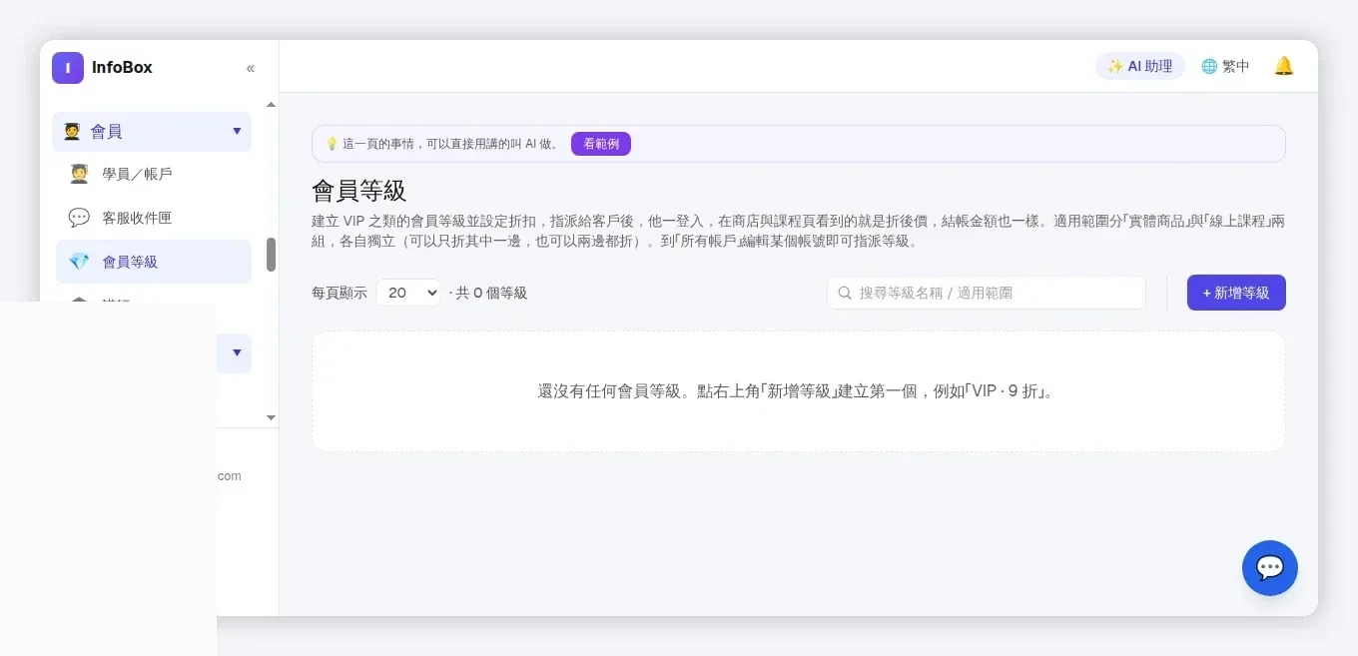Open the per-page 20 dropdown
The width and height of the screenshot is (1358, 656).
(x=408, y=293)
